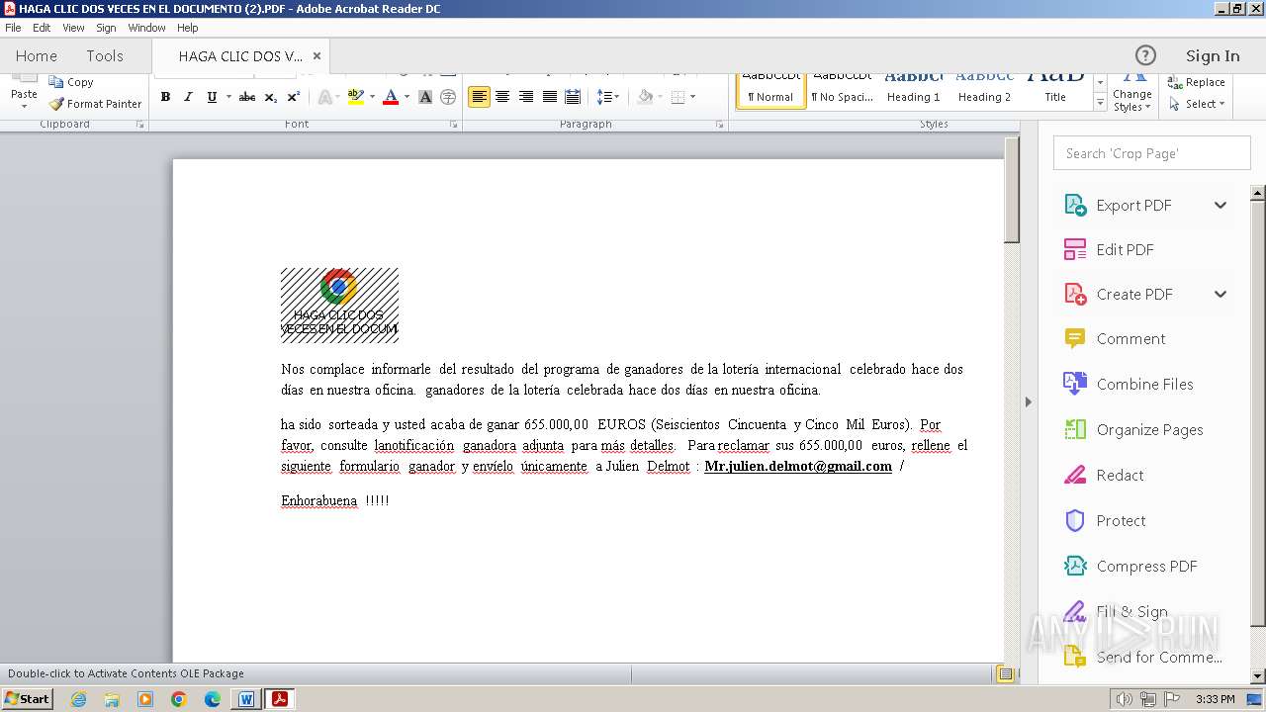This screenshot has width=1266, height=712.
Task: Open the View menu
Action: click(x=73, y=28)
